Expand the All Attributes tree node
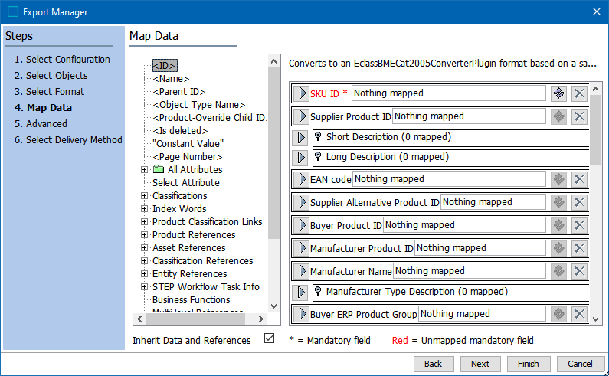 (145, 170)
